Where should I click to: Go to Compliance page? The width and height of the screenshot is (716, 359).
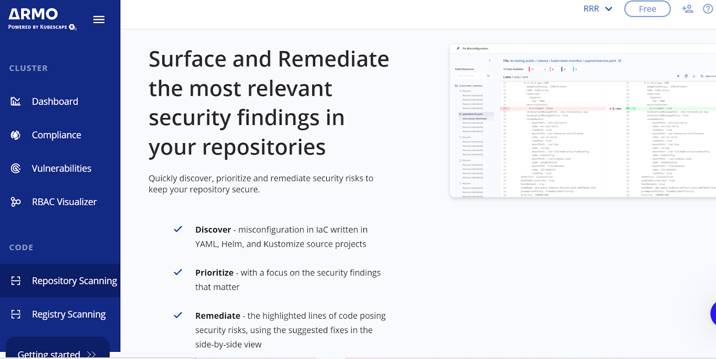56,135
